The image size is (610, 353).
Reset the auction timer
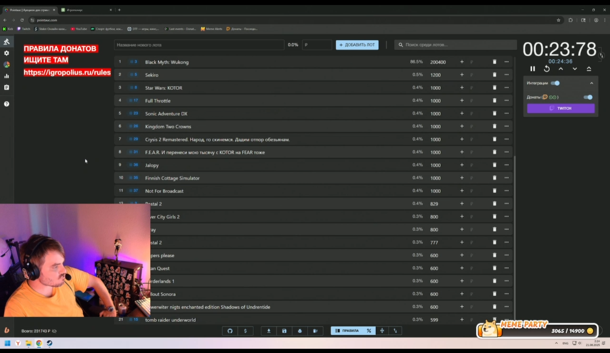coord(547,69)
